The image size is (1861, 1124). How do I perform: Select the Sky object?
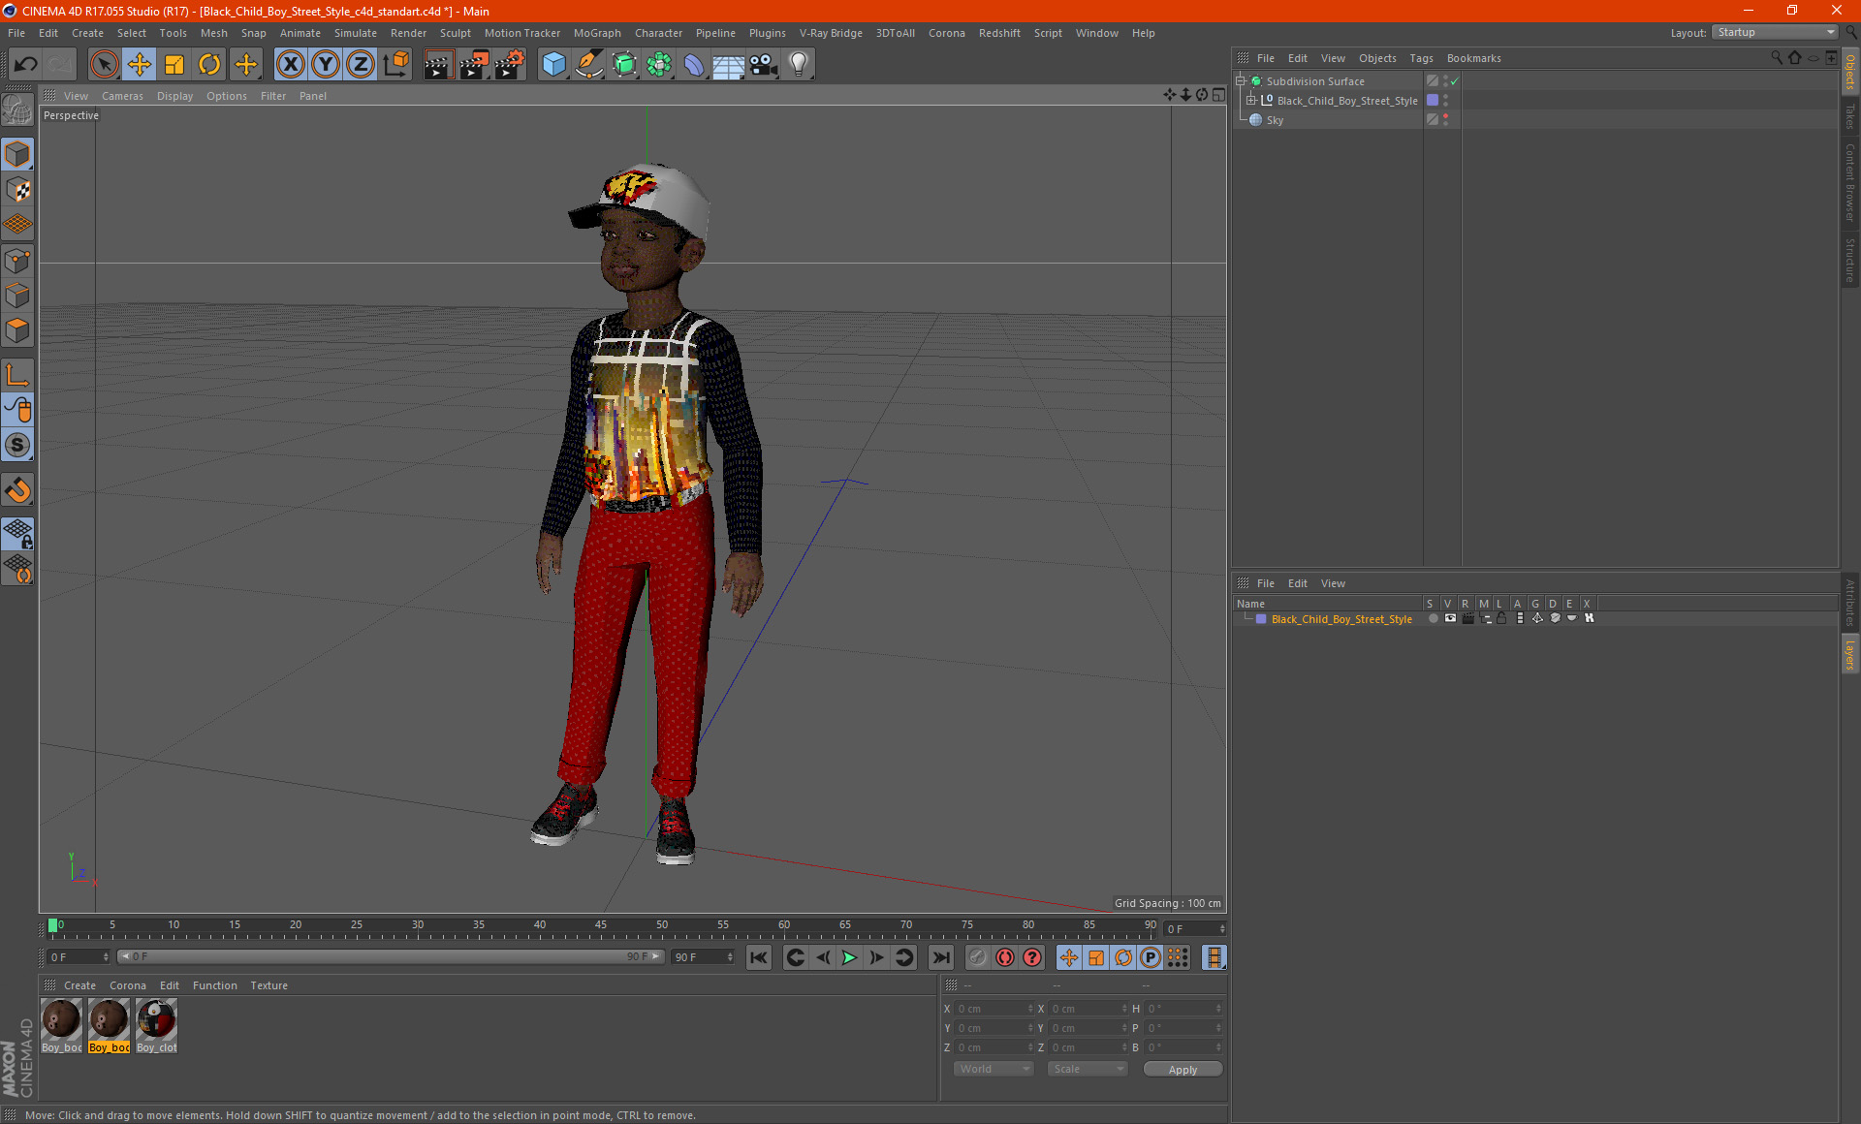[x=1275, y=120]
